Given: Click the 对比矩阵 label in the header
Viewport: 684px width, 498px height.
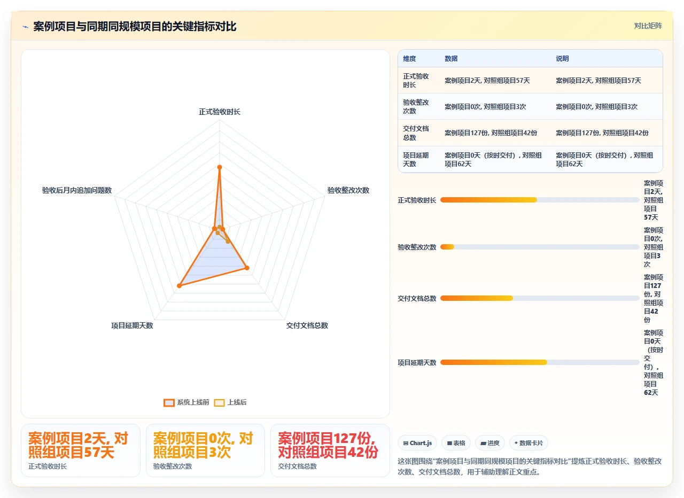Looking at the screenshot, I should pyautogui.click(x=648, y=26).
